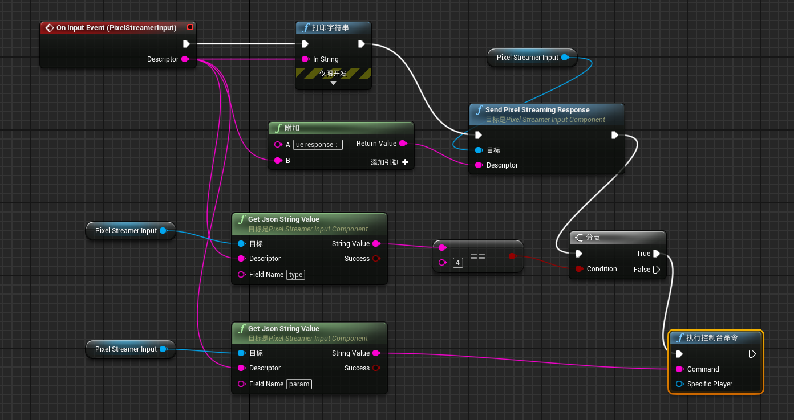Select the On Input Event node title
This screenshot has width=794, height=420.
[x=116, y=27]
